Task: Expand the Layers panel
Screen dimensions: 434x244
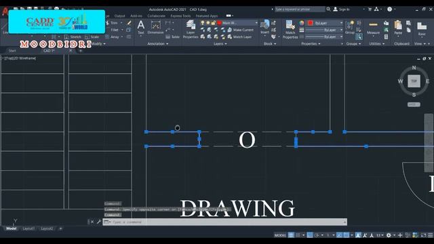Action: click(220, 43)
